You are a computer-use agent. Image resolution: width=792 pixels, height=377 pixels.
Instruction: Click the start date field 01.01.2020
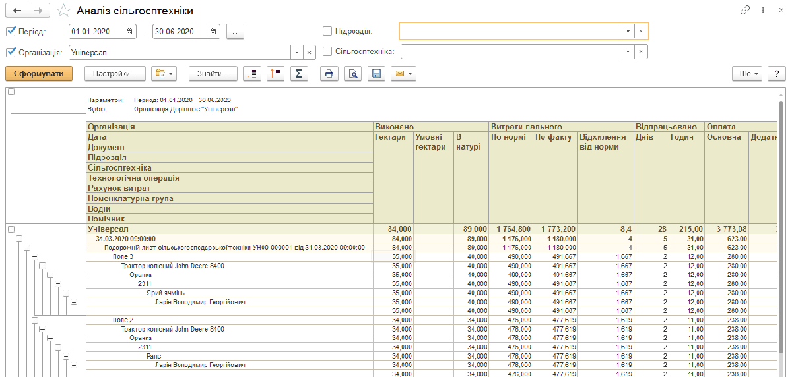pos(96,31)
